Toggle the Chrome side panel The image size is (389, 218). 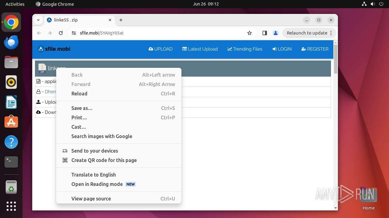click(x=264, y=33)
